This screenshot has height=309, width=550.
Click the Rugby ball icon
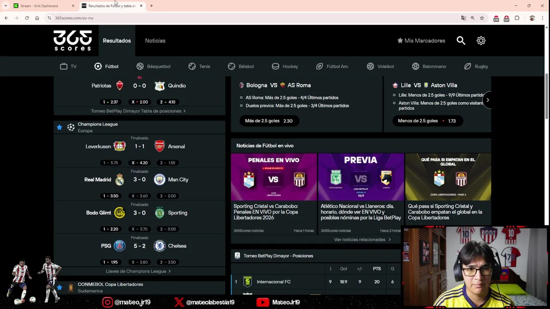[x=467, y=67]
